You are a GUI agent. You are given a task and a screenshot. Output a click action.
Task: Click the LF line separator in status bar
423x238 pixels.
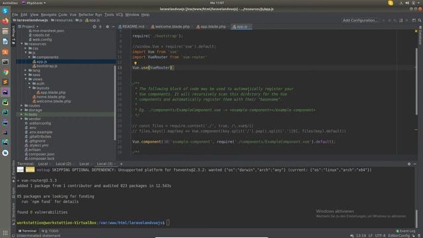pyautogui.click(x=370, y=235)
